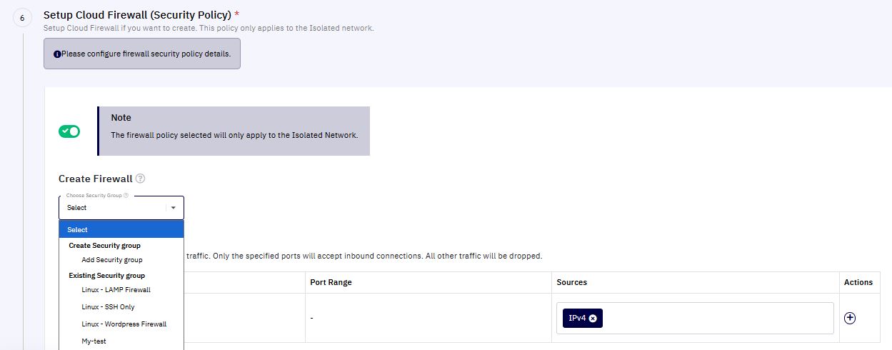Screen dimensions: 892x350
Task: Toggle off the Cloud Firewall switch
Action: click(69, 131)
